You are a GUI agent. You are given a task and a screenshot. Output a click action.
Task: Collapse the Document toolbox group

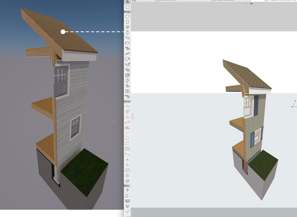(x=127, y=102)
